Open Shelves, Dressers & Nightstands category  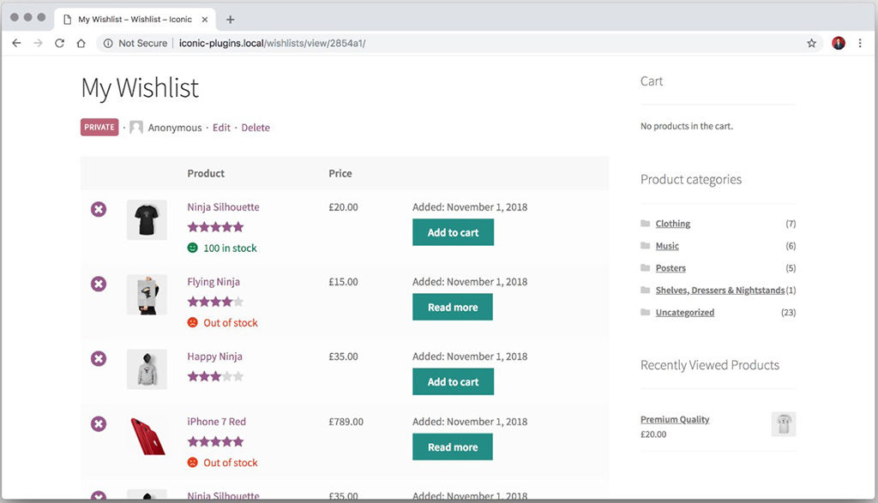pos(720,290)
